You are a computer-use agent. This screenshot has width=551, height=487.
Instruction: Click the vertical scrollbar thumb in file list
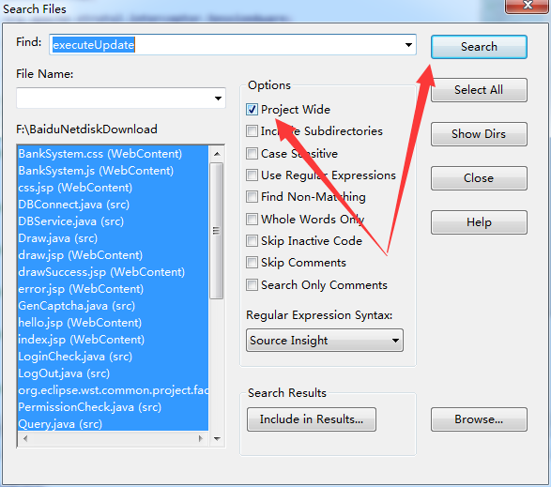(217, 231)
